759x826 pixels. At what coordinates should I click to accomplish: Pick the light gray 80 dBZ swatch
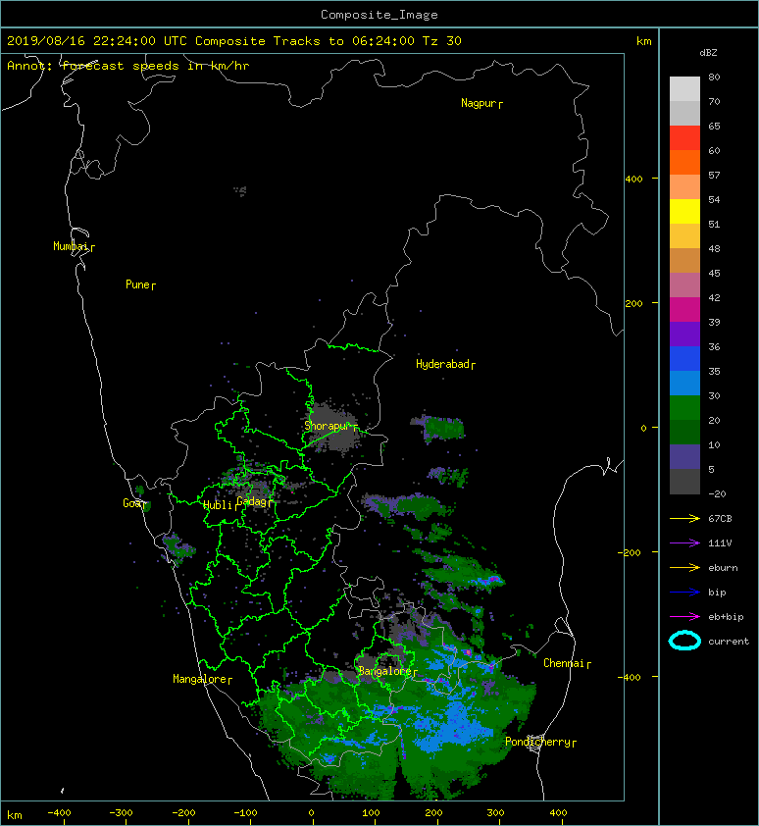tap(684, 89)
